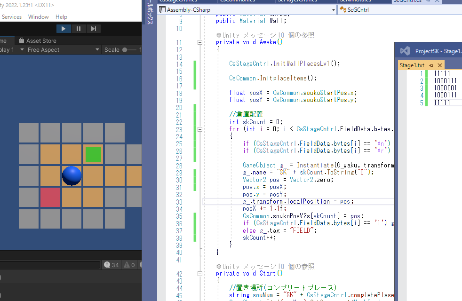Click the line 'CsCommon.InitplaceItems();'
This screenshot has width=462, height=301.
tap(272, 79)
